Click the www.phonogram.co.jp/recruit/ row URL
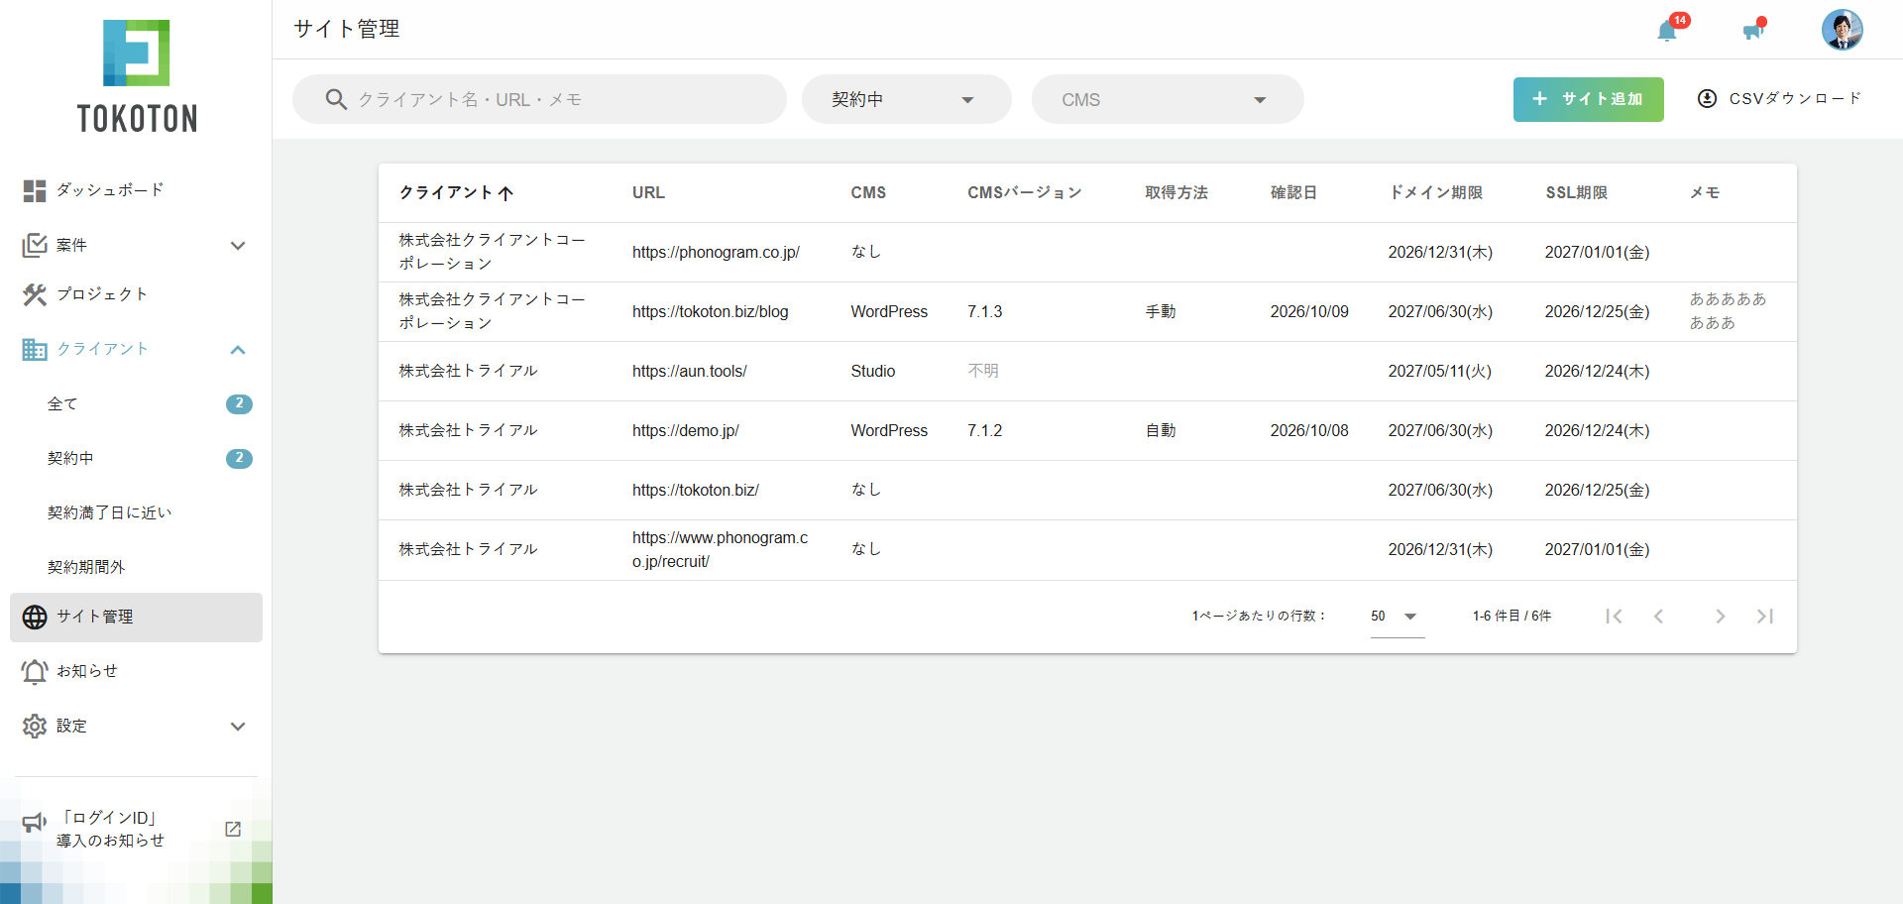 (x=720, y=550)
